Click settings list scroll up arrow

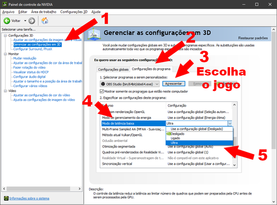pyautogui.click(x=234, y=105)
